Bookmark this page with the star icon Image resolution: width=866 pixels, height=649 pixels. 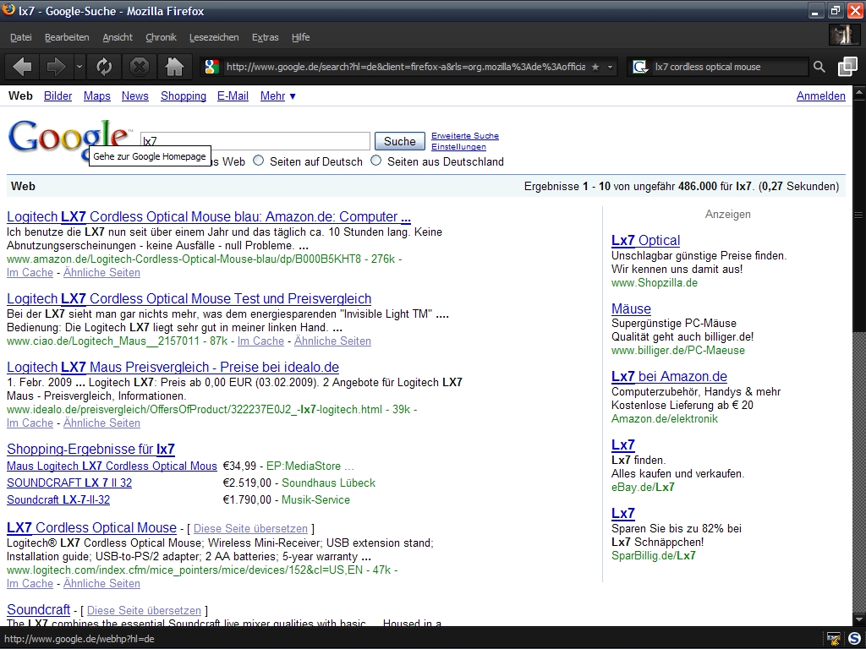click(595, 67)
